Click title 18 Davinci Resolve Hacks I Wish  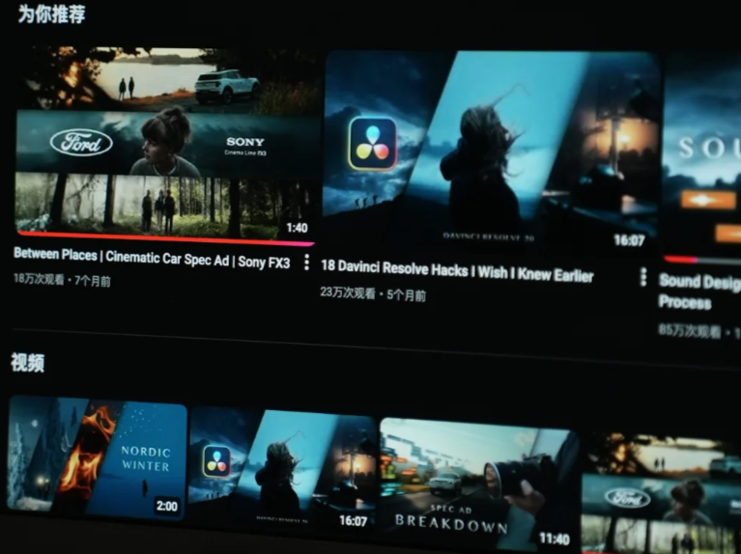click(x=457, y=270)
